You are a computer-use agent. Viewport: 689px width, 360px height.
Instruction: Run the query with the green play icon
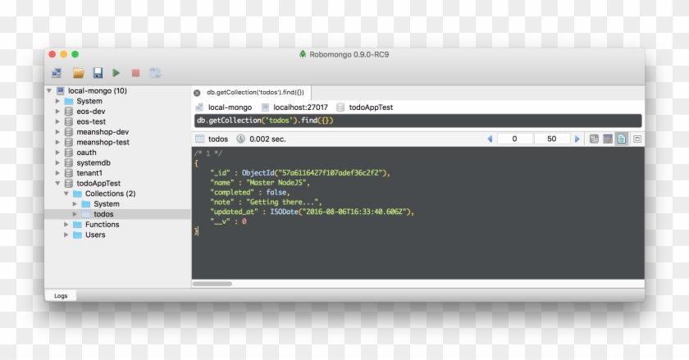116,73
